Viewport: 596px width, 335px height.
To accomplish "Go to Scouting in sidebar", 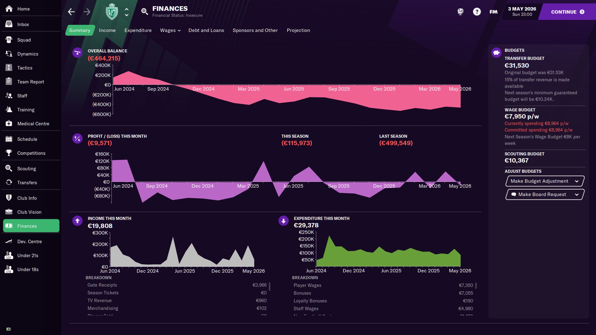I will coord(26,169).
